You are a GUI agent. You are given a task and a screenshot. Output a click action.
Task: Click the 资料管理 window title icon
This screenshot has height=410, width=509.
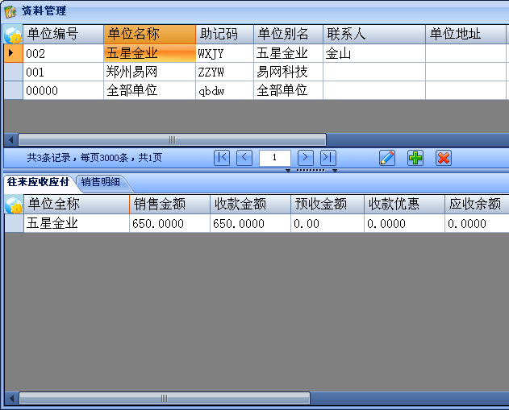10,11
